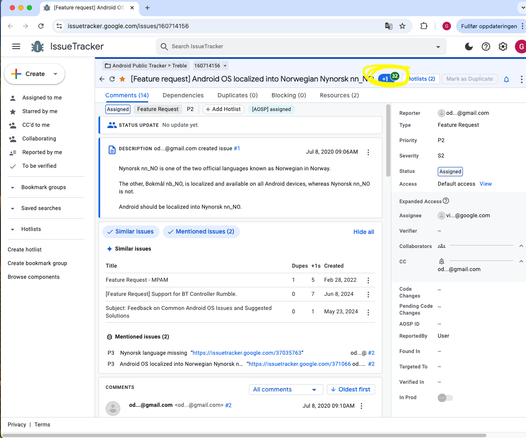Collapse the Collaborators field

521,246
